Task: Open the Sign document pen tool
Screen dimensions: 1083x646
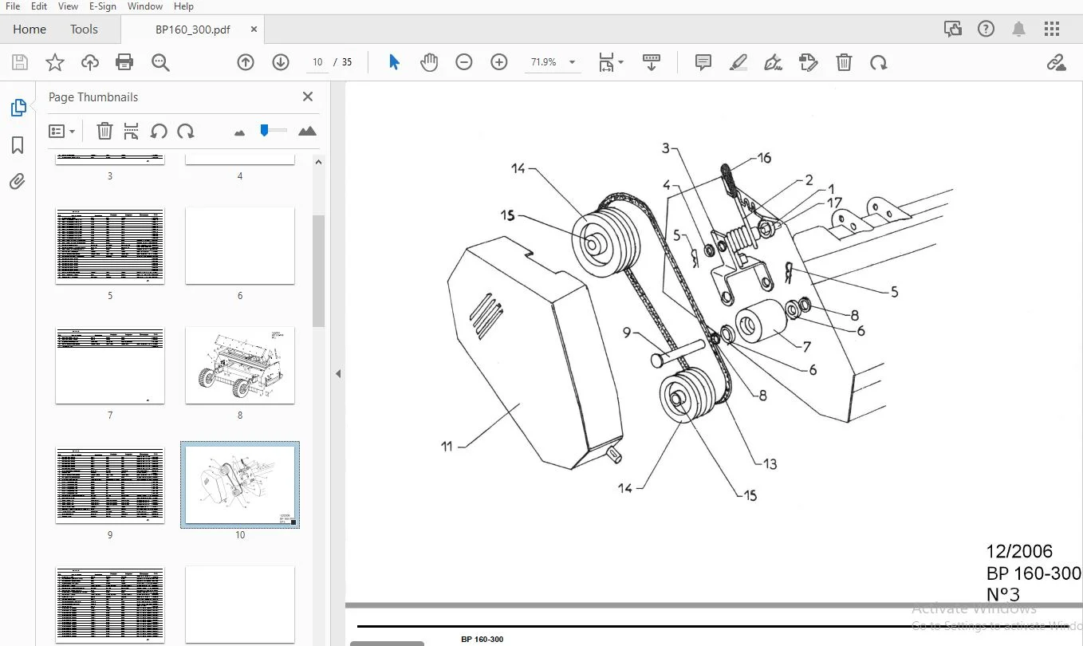Action: click(x=773, y=62)
